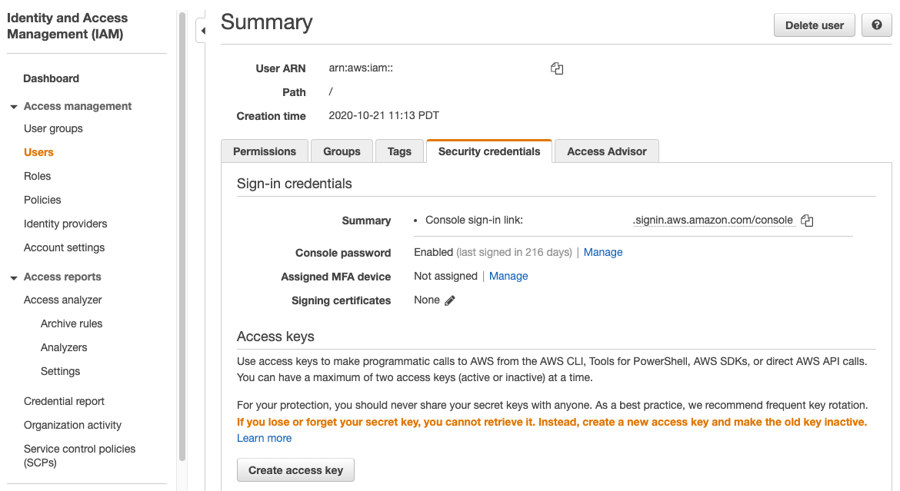Screen dimensions: 900x491
Task: Open the Groups tab
Action: pos(342,151)
